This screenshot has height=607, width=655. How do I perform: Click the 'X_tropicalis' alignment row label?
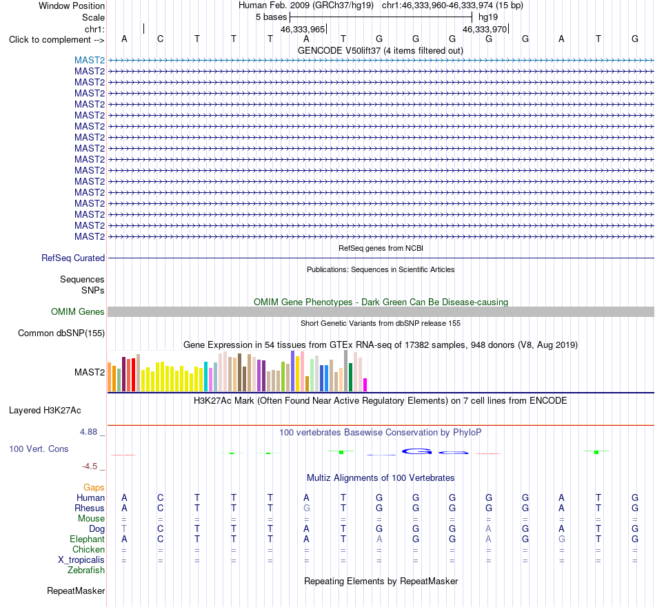click(x=81, y=560)
